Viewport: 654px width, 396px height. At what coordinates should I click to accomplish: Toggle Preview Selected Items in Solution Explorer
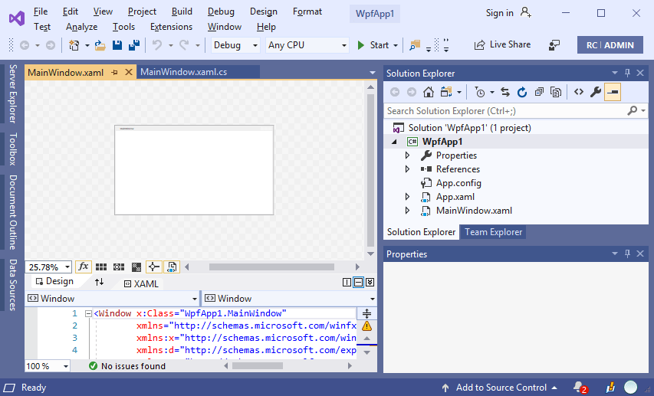[x=613, y=92]
